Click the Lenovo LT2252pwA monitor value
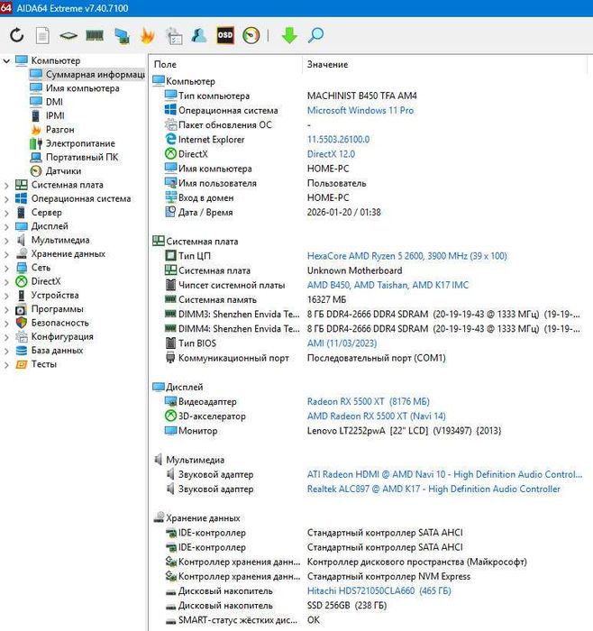 point(404,431)
